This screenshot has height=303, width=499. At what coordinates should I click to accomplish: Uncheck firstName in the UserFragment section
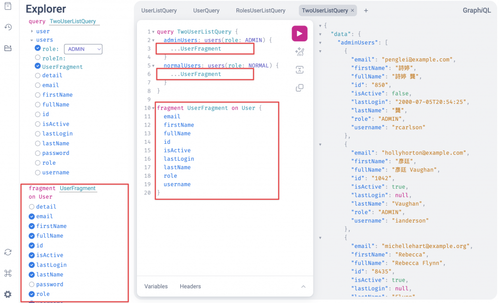[32, 227]
